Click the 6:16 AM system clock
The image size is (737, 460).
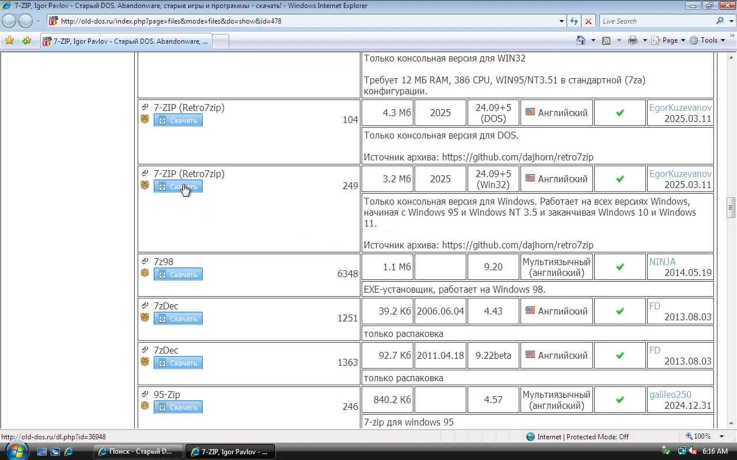click(715, 451)
